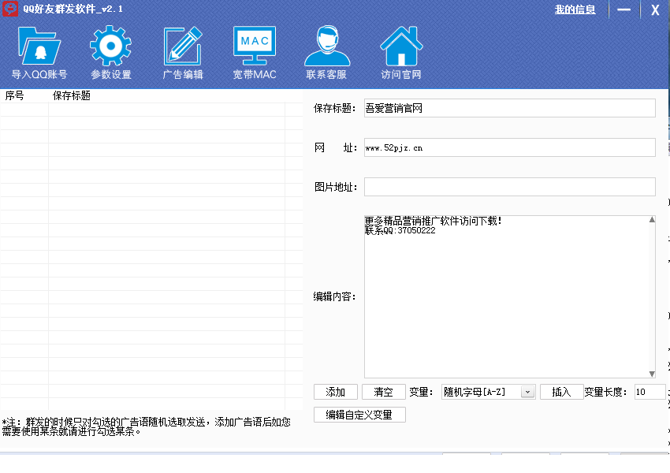Image resolution: width=670 pixels, height=473 pixels.
Task: Click the app logo in title bar
Action: [10, 9]
